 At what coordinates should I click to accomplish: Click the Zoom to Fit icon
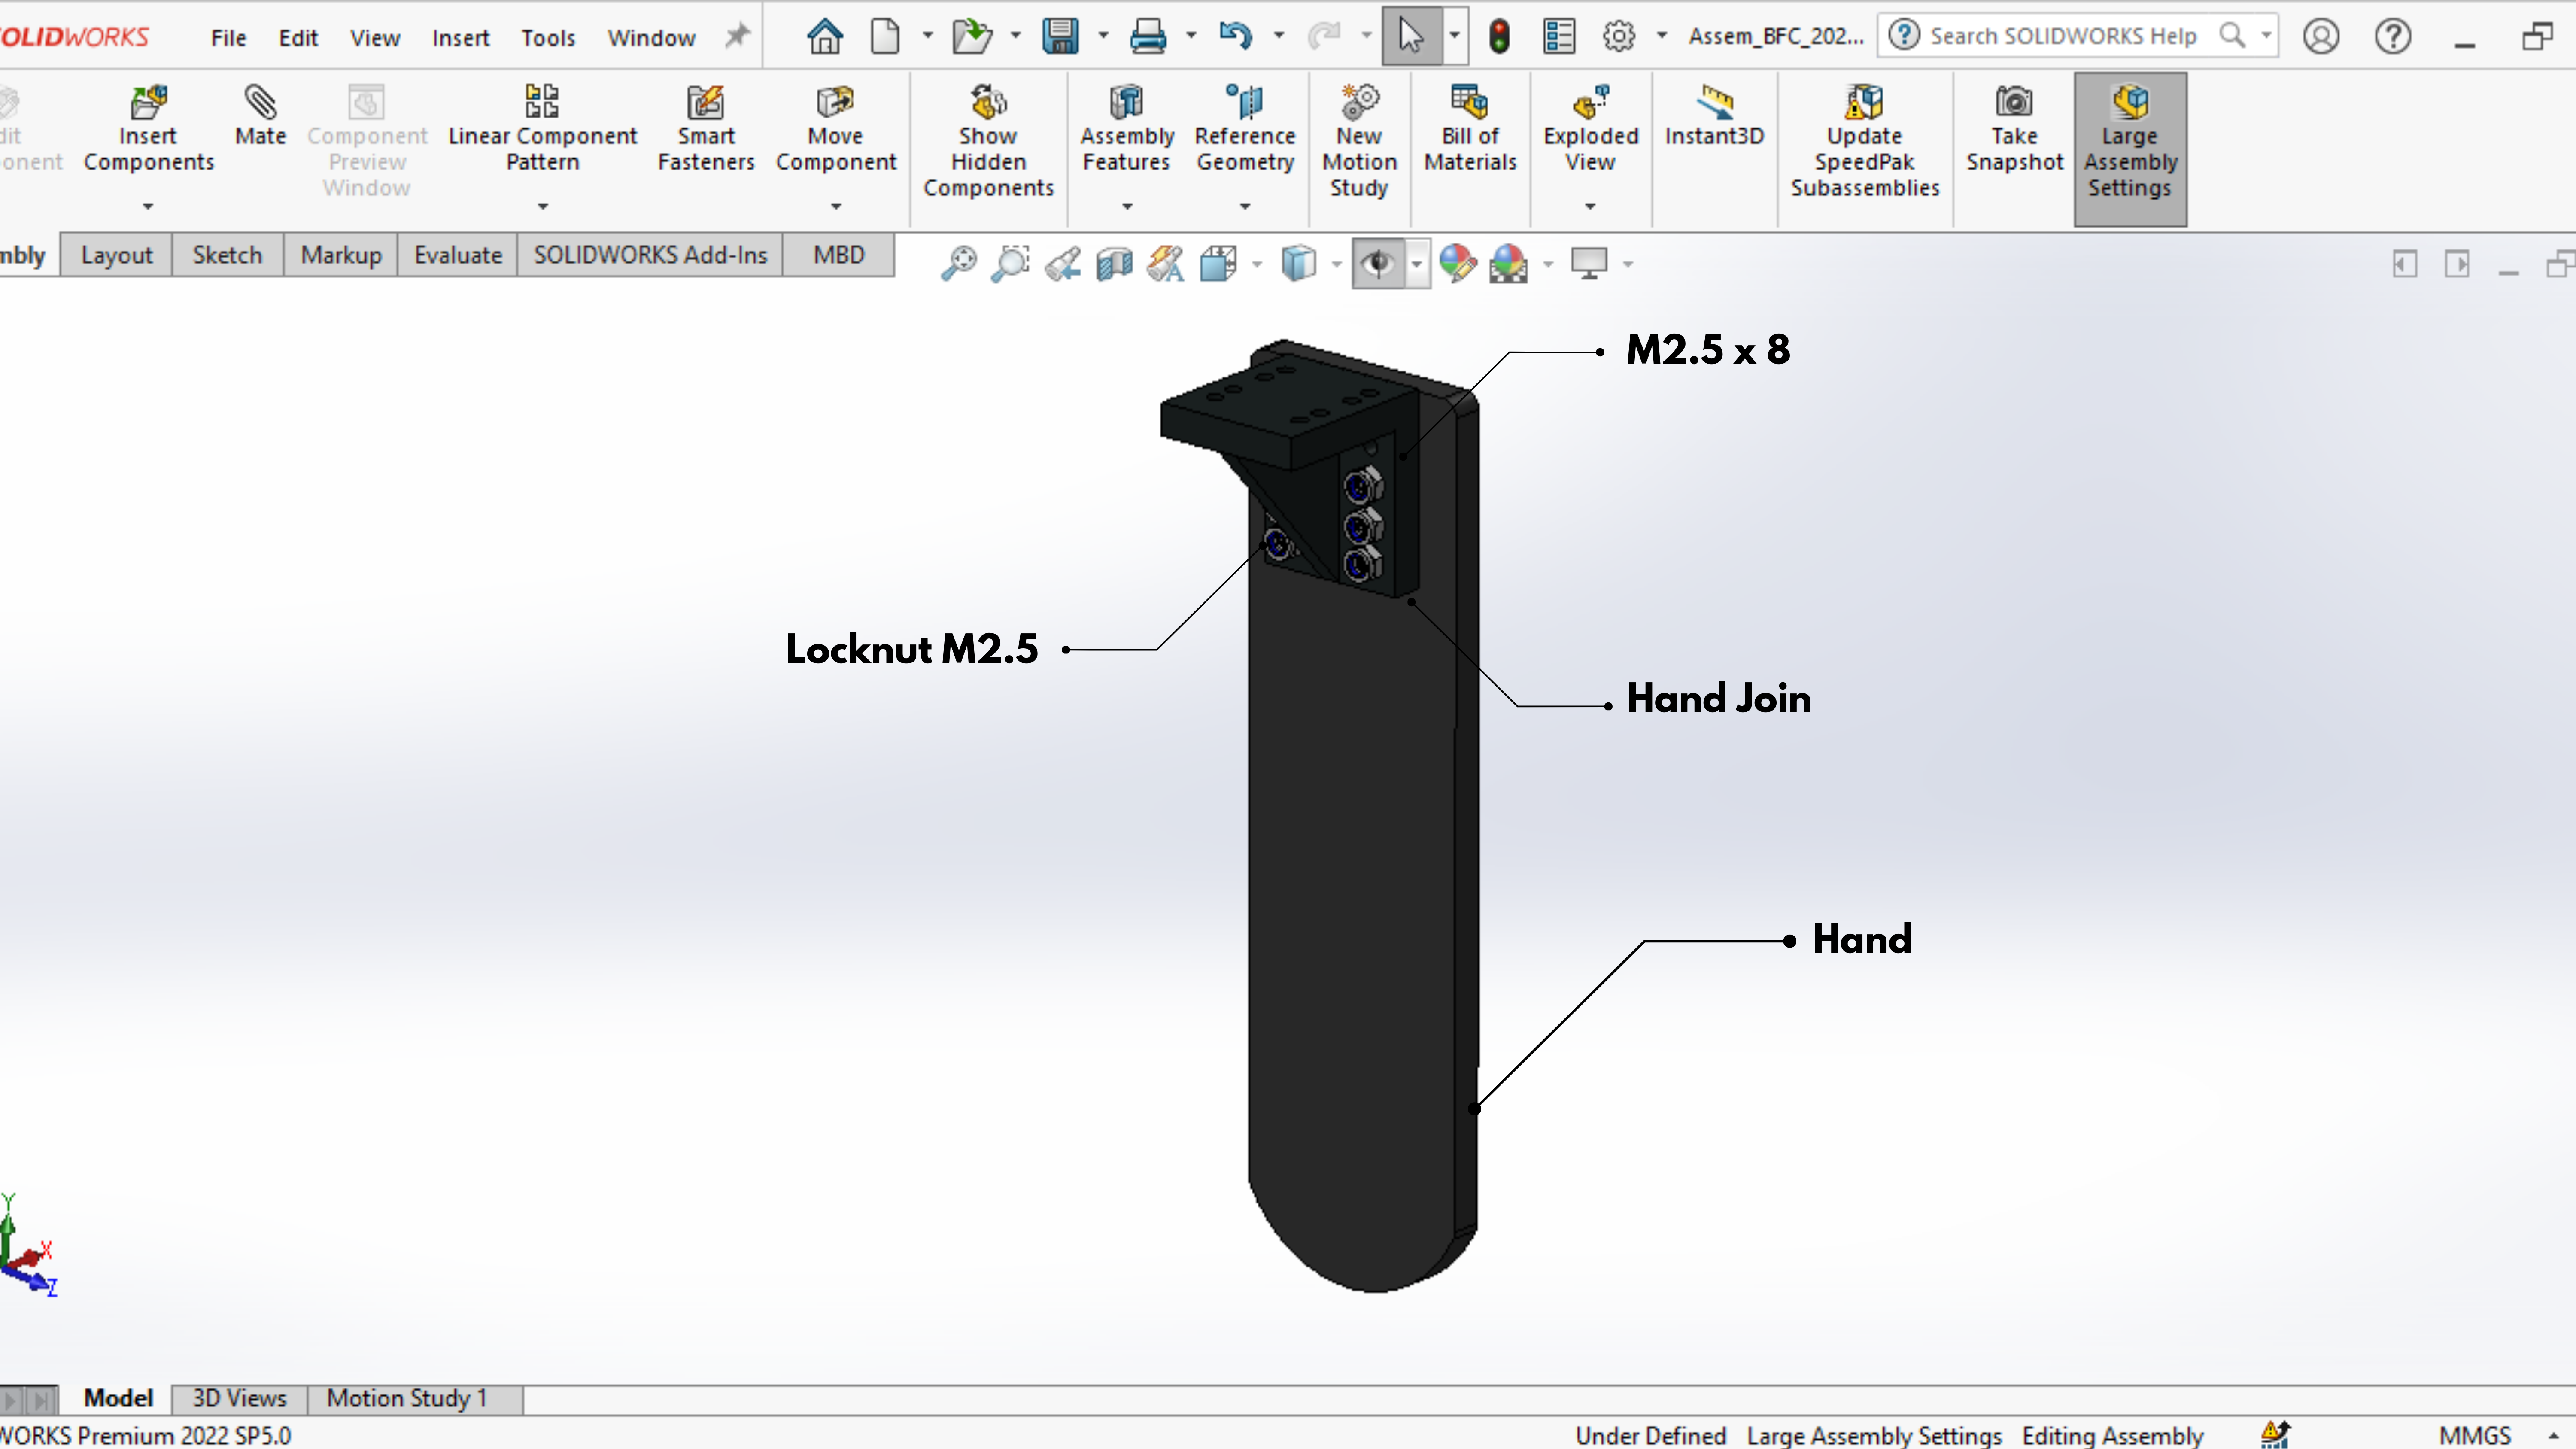958,263
